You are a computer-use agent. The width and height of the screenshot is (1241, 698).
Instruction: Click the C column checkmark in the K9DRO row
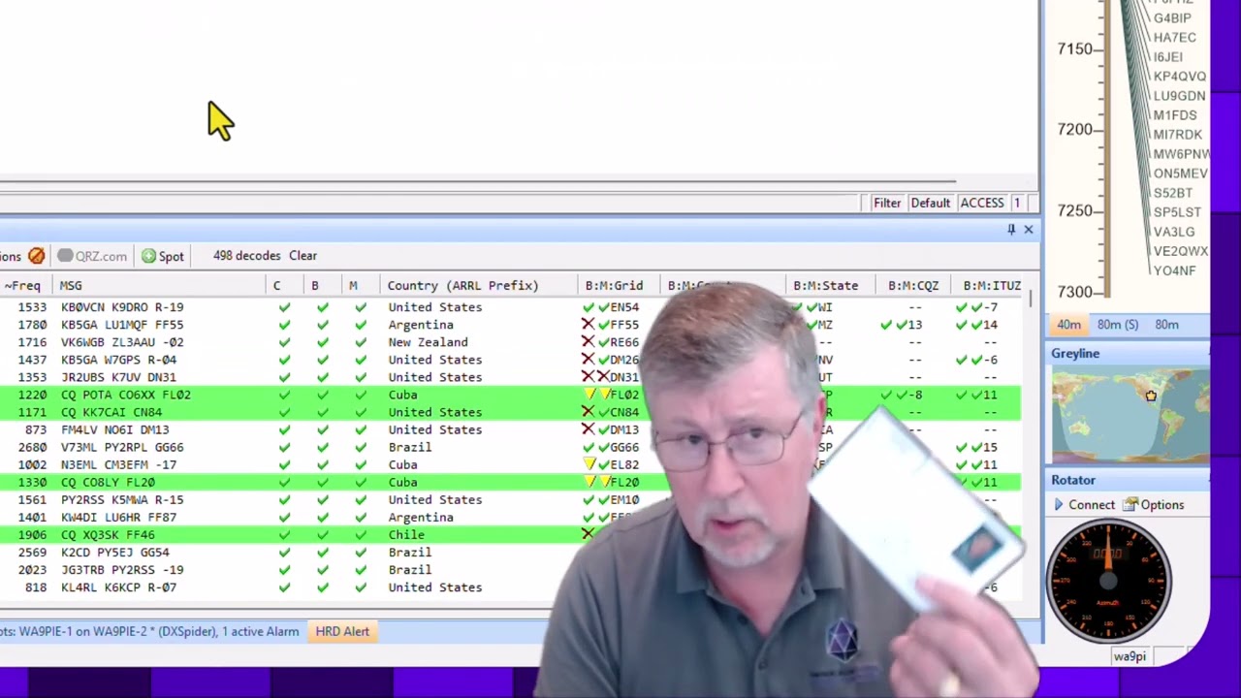pos(284,307)
